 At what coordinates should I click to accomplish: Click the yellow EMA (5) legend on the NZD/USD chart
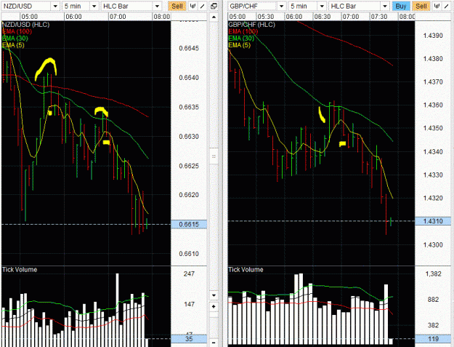click(13, 45)
